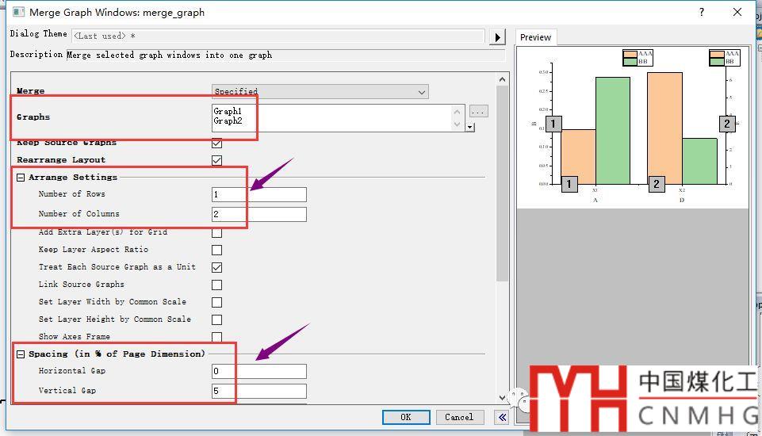Image resolution: width=762 pixels, height=436 pixels.
Task: Click the Vertical Gap input field
Action: 259,392
